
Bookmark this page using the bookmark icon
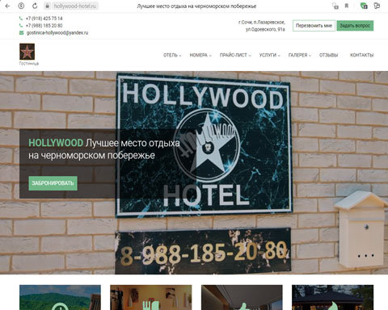[x=347, y=6]
